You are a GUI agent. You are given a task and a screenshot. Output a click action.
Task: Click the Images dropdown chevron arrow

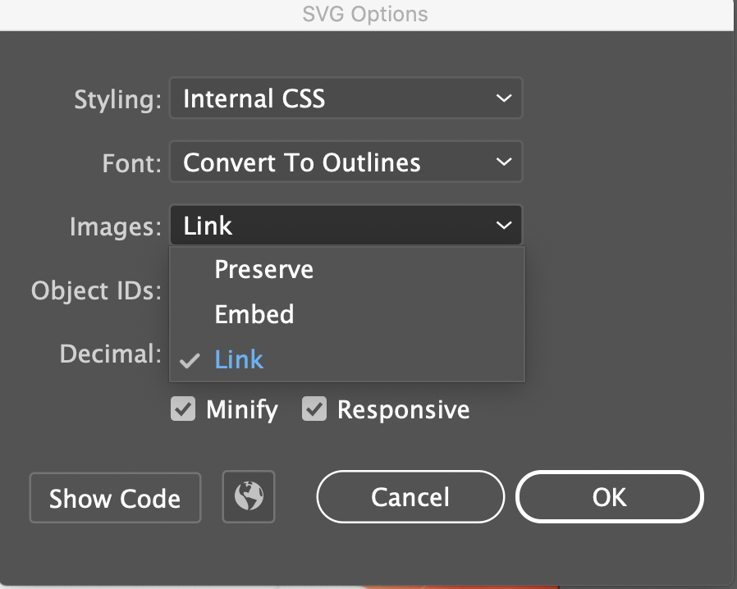504,225
